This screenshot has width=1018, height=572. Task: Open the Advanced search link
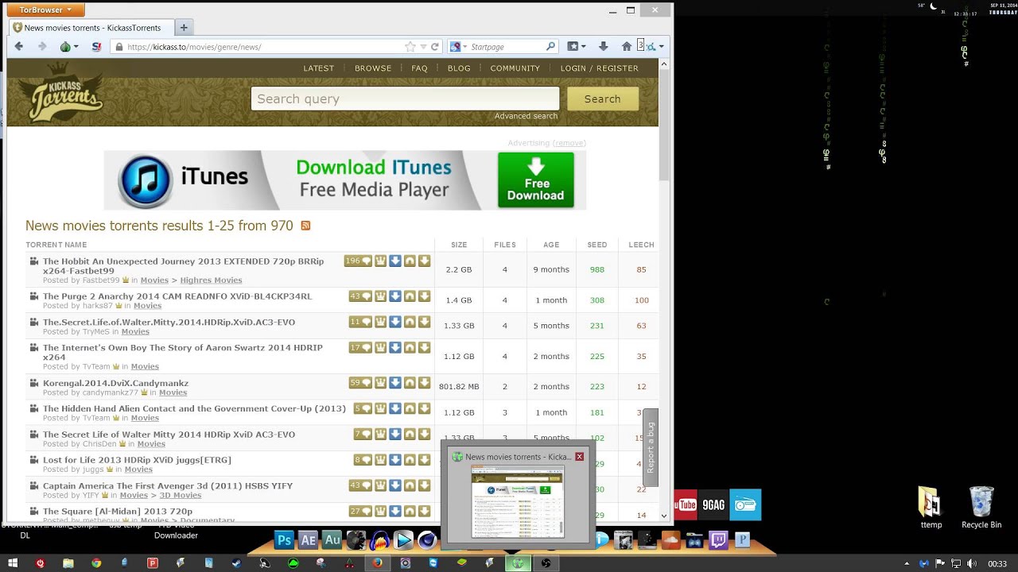(526, 116)
